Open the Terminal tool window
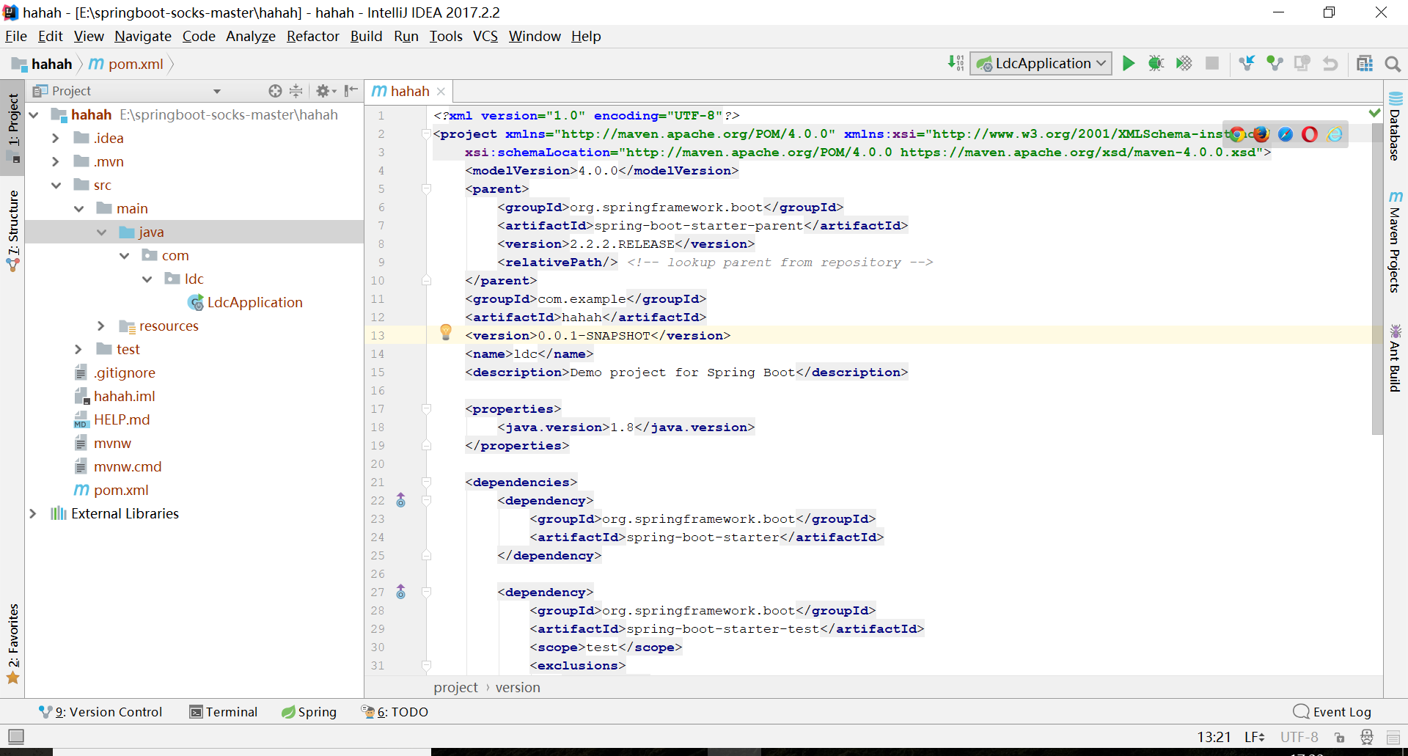This screenshot has height=756, width=1408. point(224,711)
